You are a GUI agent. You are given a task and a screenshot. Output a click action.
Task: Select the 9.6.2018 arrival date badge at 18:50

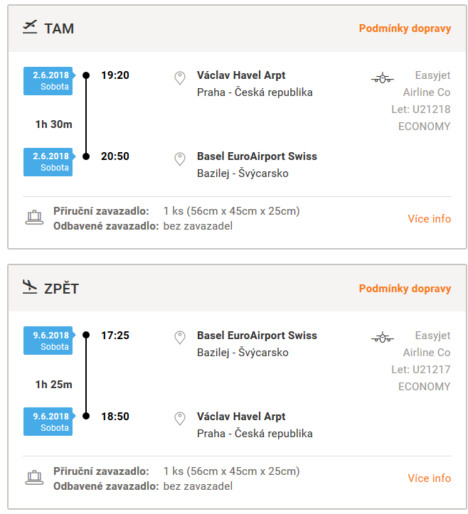[49, 422]
